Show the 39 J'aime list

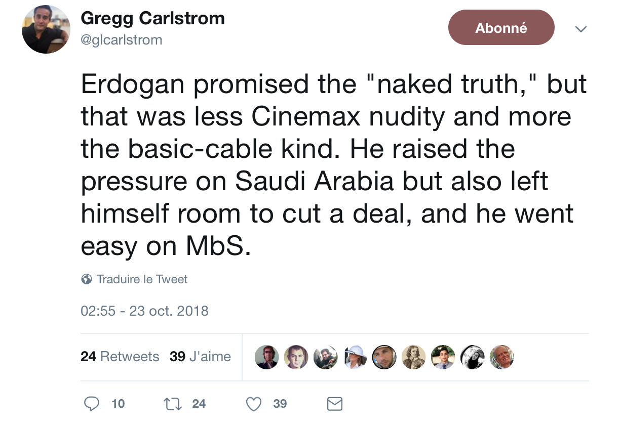pyautogui.click(x=200, y=357)
